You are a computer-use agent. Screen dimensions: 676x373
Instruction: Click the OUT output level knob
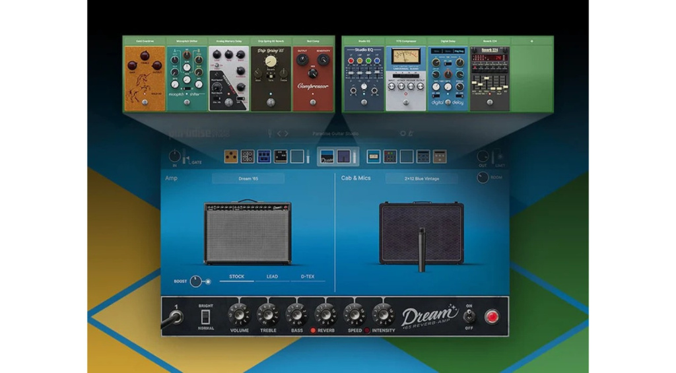[x=483, y=156]
